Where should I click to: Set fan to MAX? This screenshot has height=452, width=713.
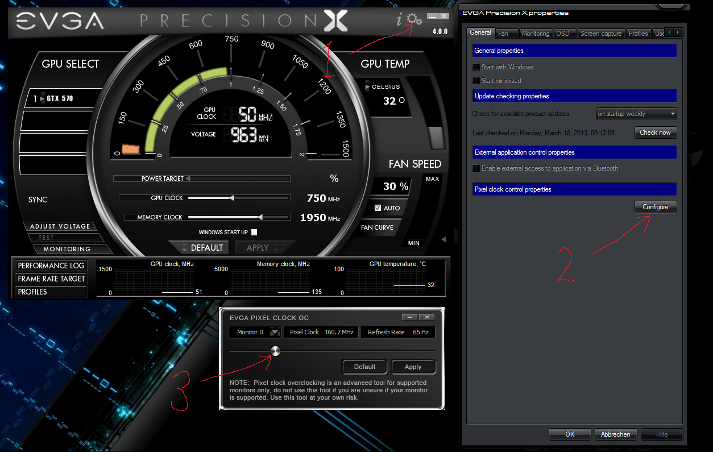432,179
